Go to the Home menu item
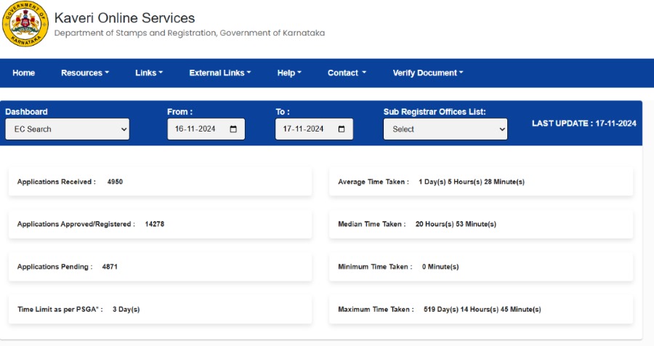The image size is (654, 346). (x=23, y=73)
